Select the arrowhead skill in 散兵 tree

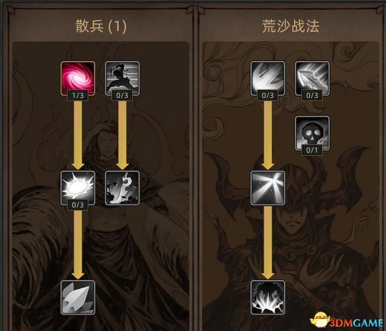point(78,298)
